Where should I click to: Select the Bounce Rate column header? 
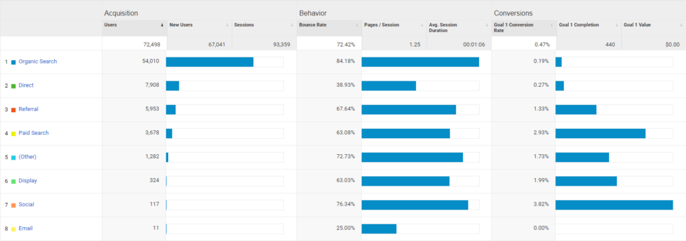(x=329, y=28)
